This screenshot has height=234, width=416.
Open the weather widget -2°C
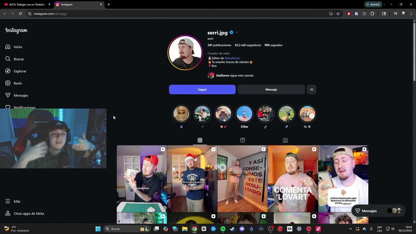pos(16,229)
